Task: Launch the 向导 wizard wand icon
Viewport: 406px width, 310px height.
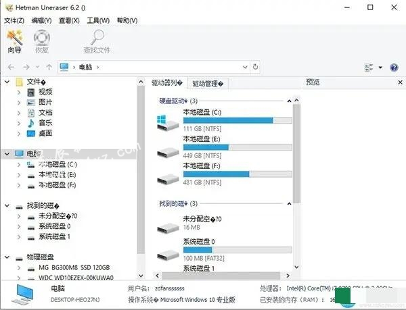Action: pyautogui.click(x=15, y=37)
